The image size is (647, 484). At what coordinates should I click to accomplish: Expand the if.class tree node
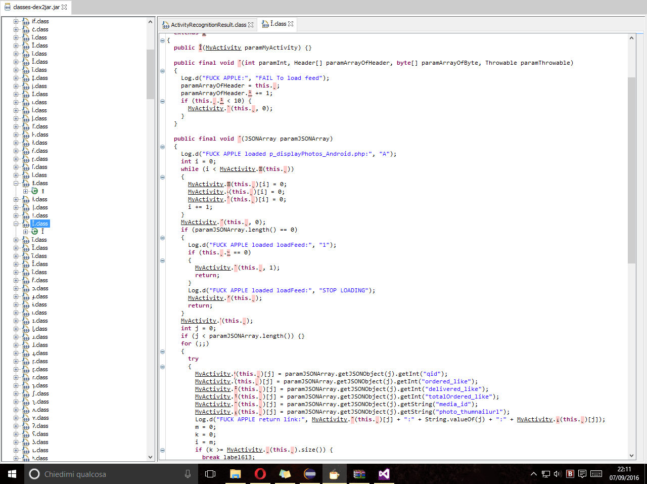click(16, 21)
